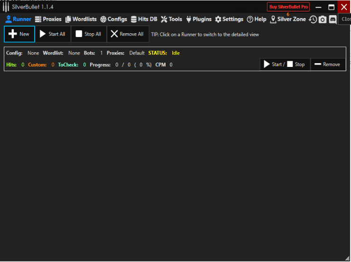Viewport: 351px width, 262px height.
Task: Click the resize grip at window corner
Action: 347,258
